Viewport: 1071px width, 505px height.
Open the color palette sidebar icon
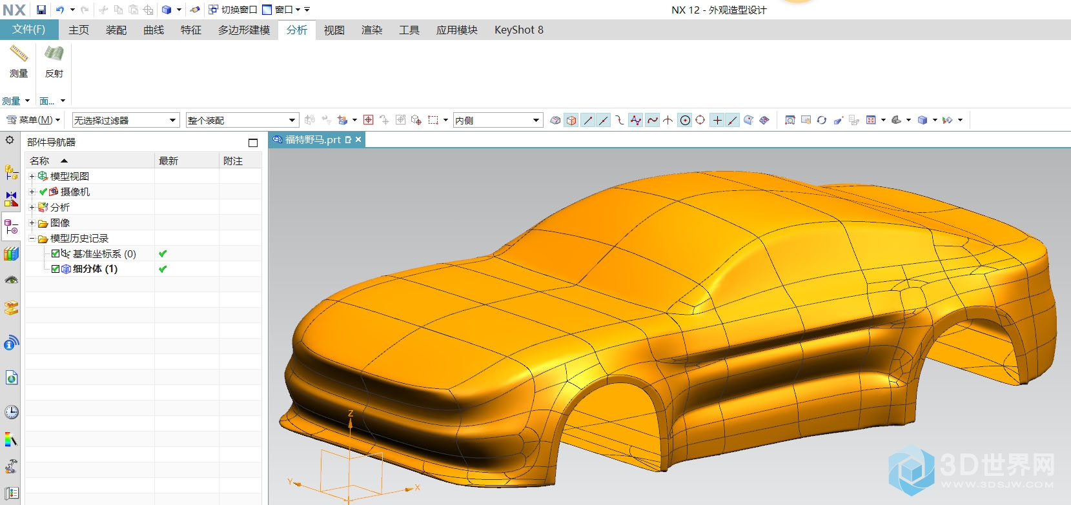pos(11,439)
